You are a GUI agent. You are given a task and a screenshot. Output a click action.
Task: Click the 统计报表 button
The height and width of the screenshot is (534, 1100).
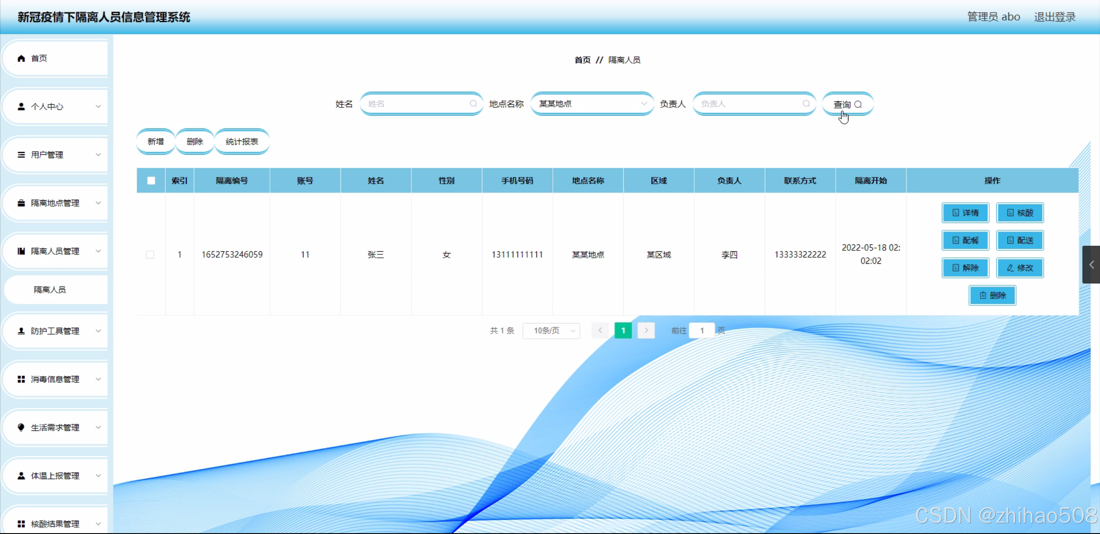pos(242,141)
